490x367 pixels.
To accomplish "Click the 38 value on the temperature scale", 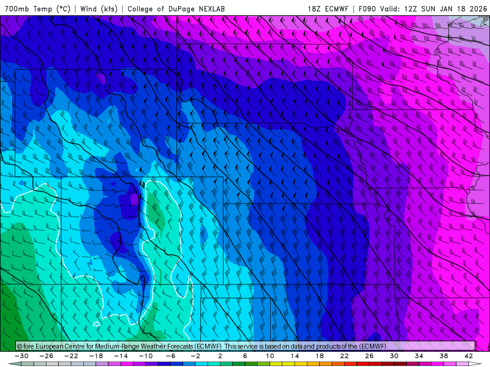I will (x=443, y=356).
